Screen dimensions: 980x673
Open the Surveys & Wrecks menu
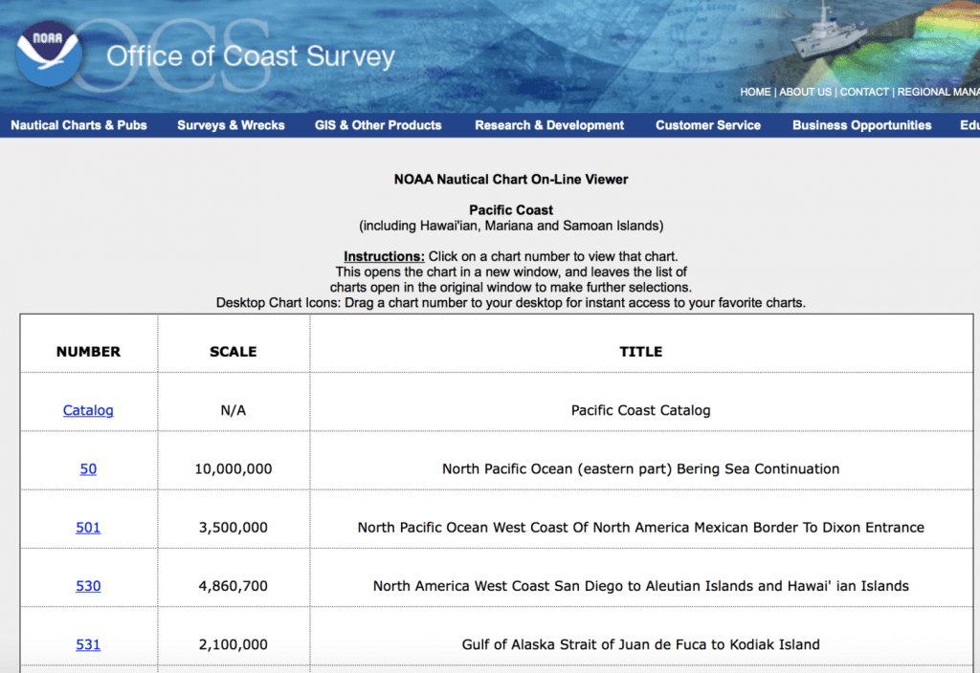coord(230,125)
